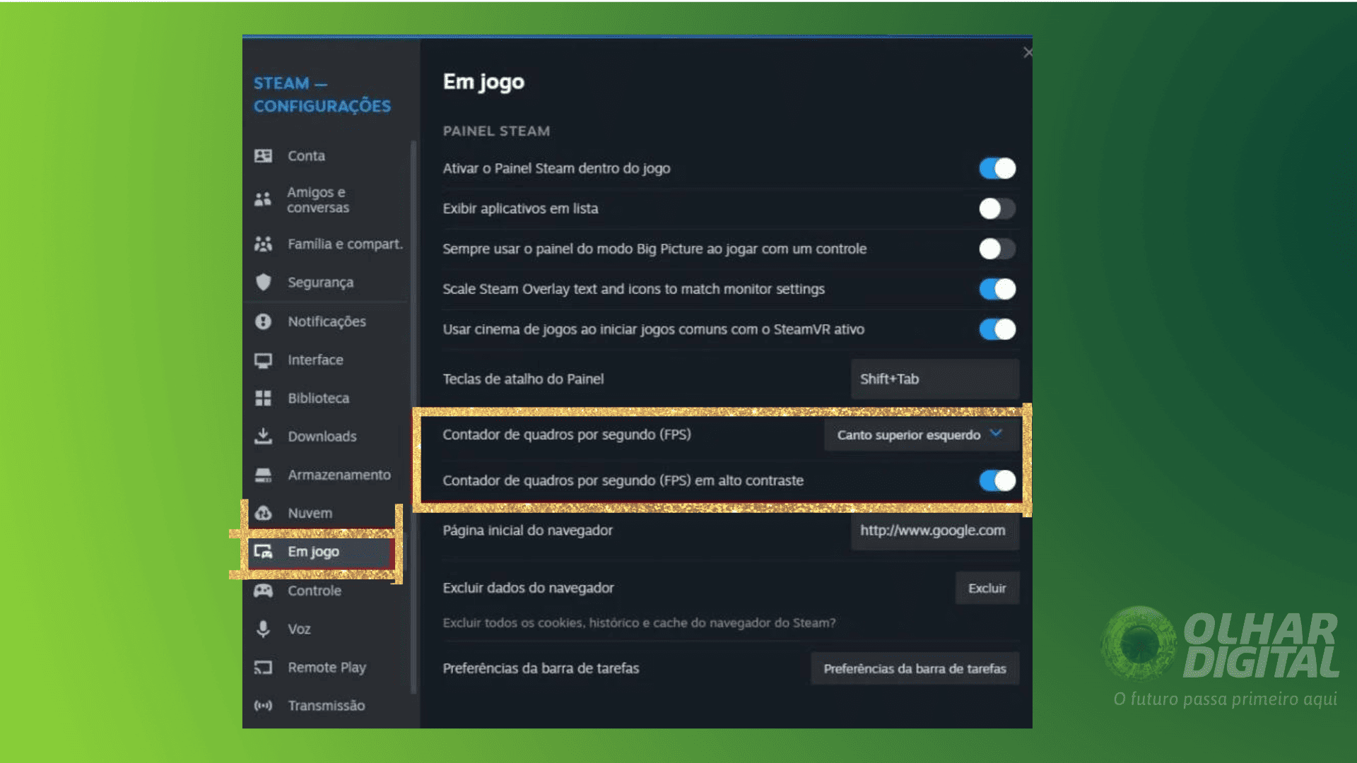Click the Excluir browser data button
The width and height of the screenshot is (1357, 763).
tap(987, 588)
